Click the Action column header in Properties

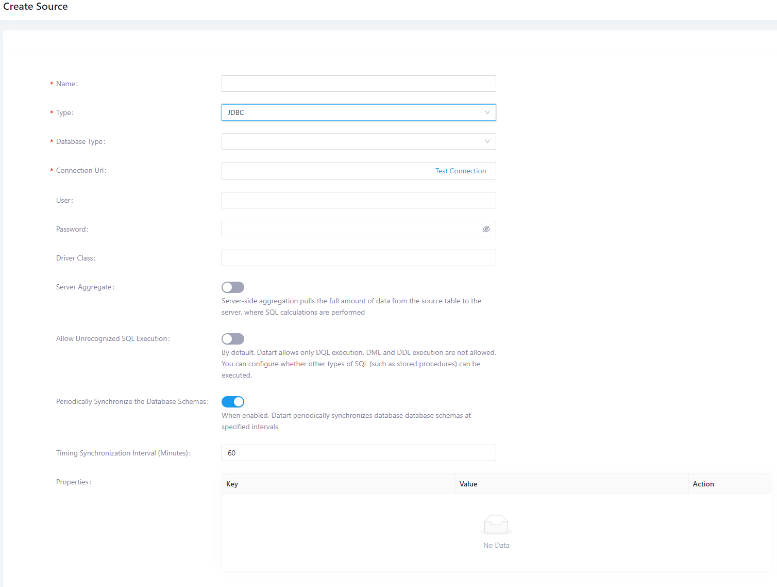point(703,484)
